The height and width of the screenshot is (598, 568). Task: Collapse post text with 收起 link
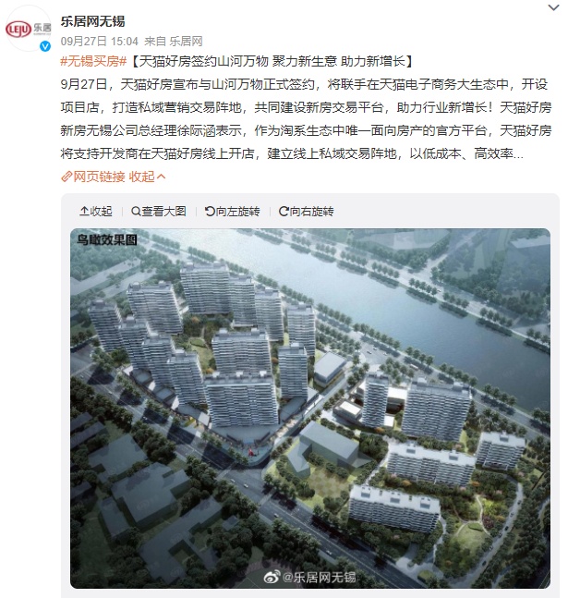[x=142, y=177]
